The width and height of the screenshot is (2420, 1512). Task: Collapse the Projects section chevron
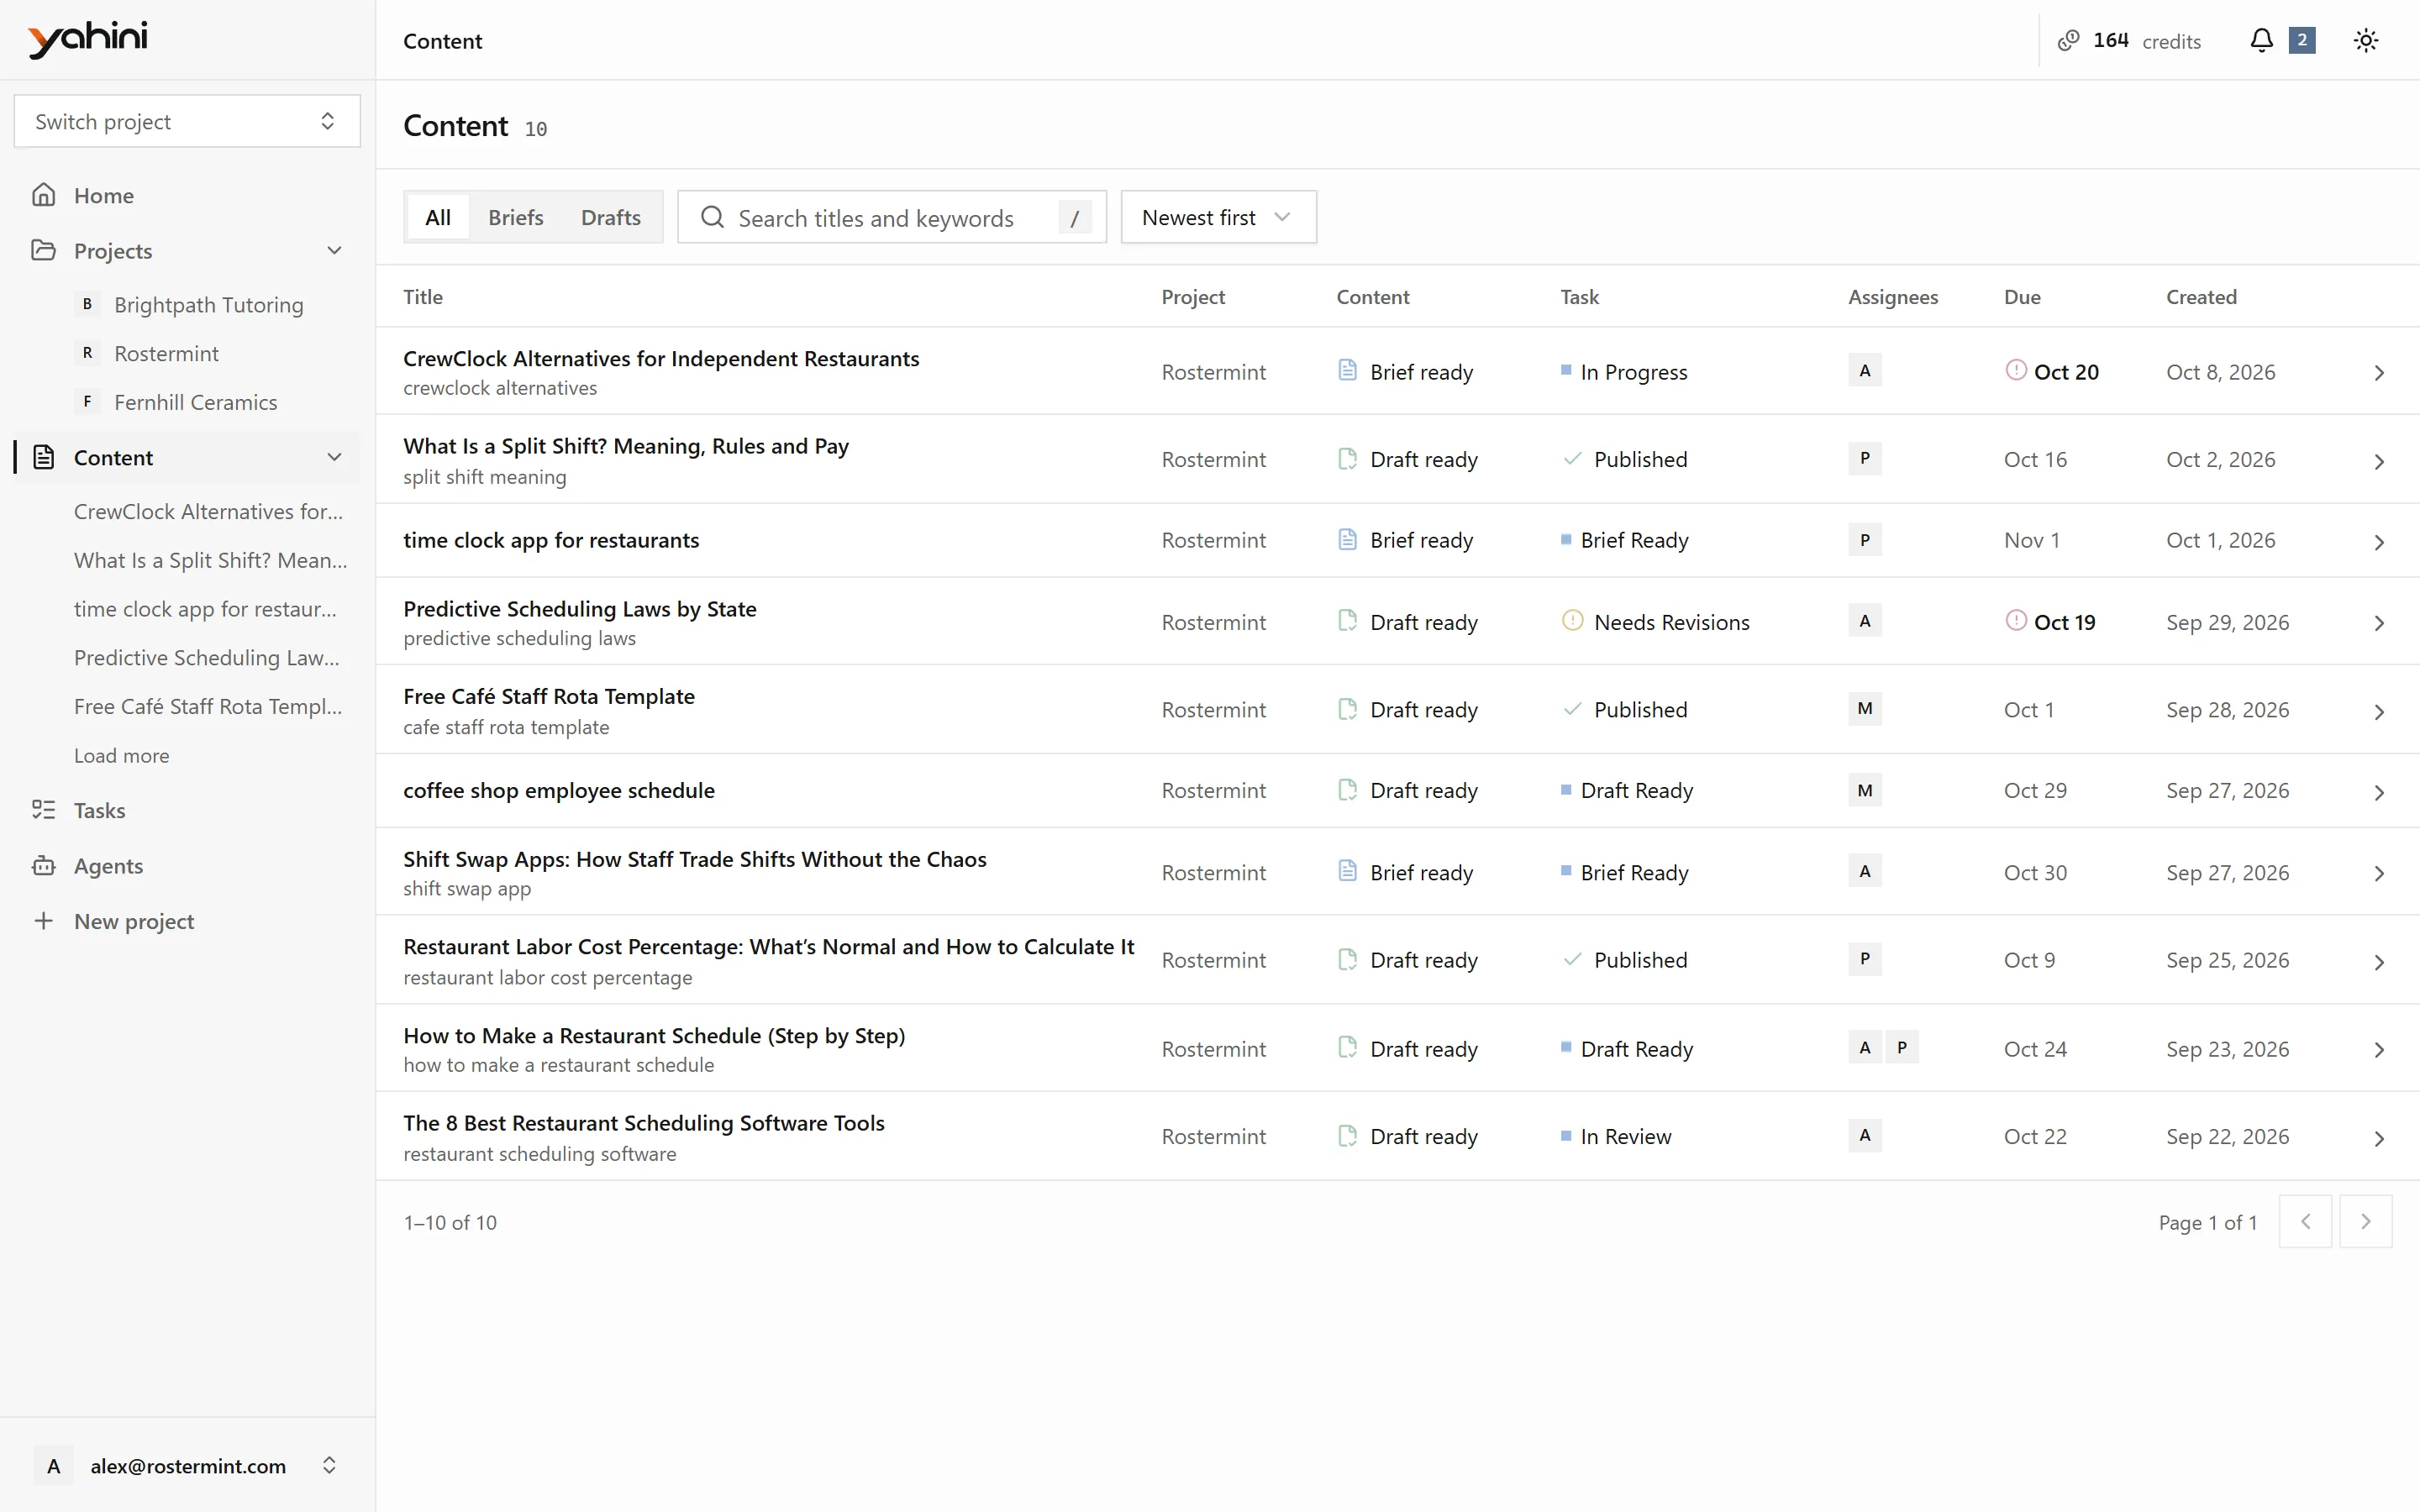[334, 250]
